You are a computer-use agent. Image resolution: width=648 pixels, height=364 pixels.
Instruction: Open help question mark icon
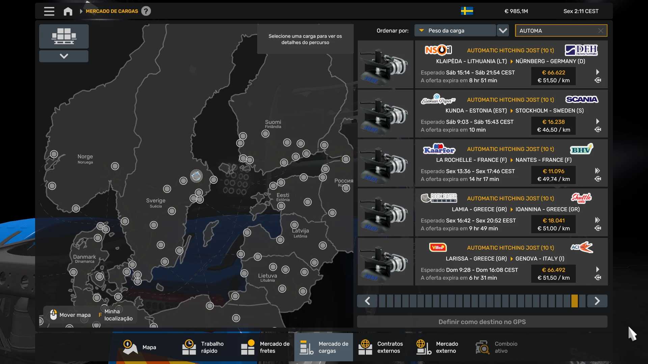tap(146, 11)
